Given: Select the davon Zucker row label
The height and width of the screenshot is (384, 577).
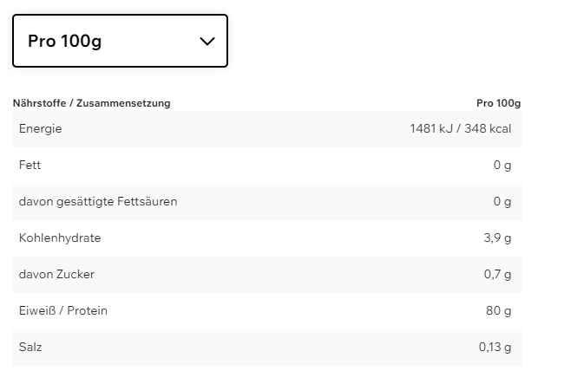Looking at the screenshot, I should [x=56, y=275].
